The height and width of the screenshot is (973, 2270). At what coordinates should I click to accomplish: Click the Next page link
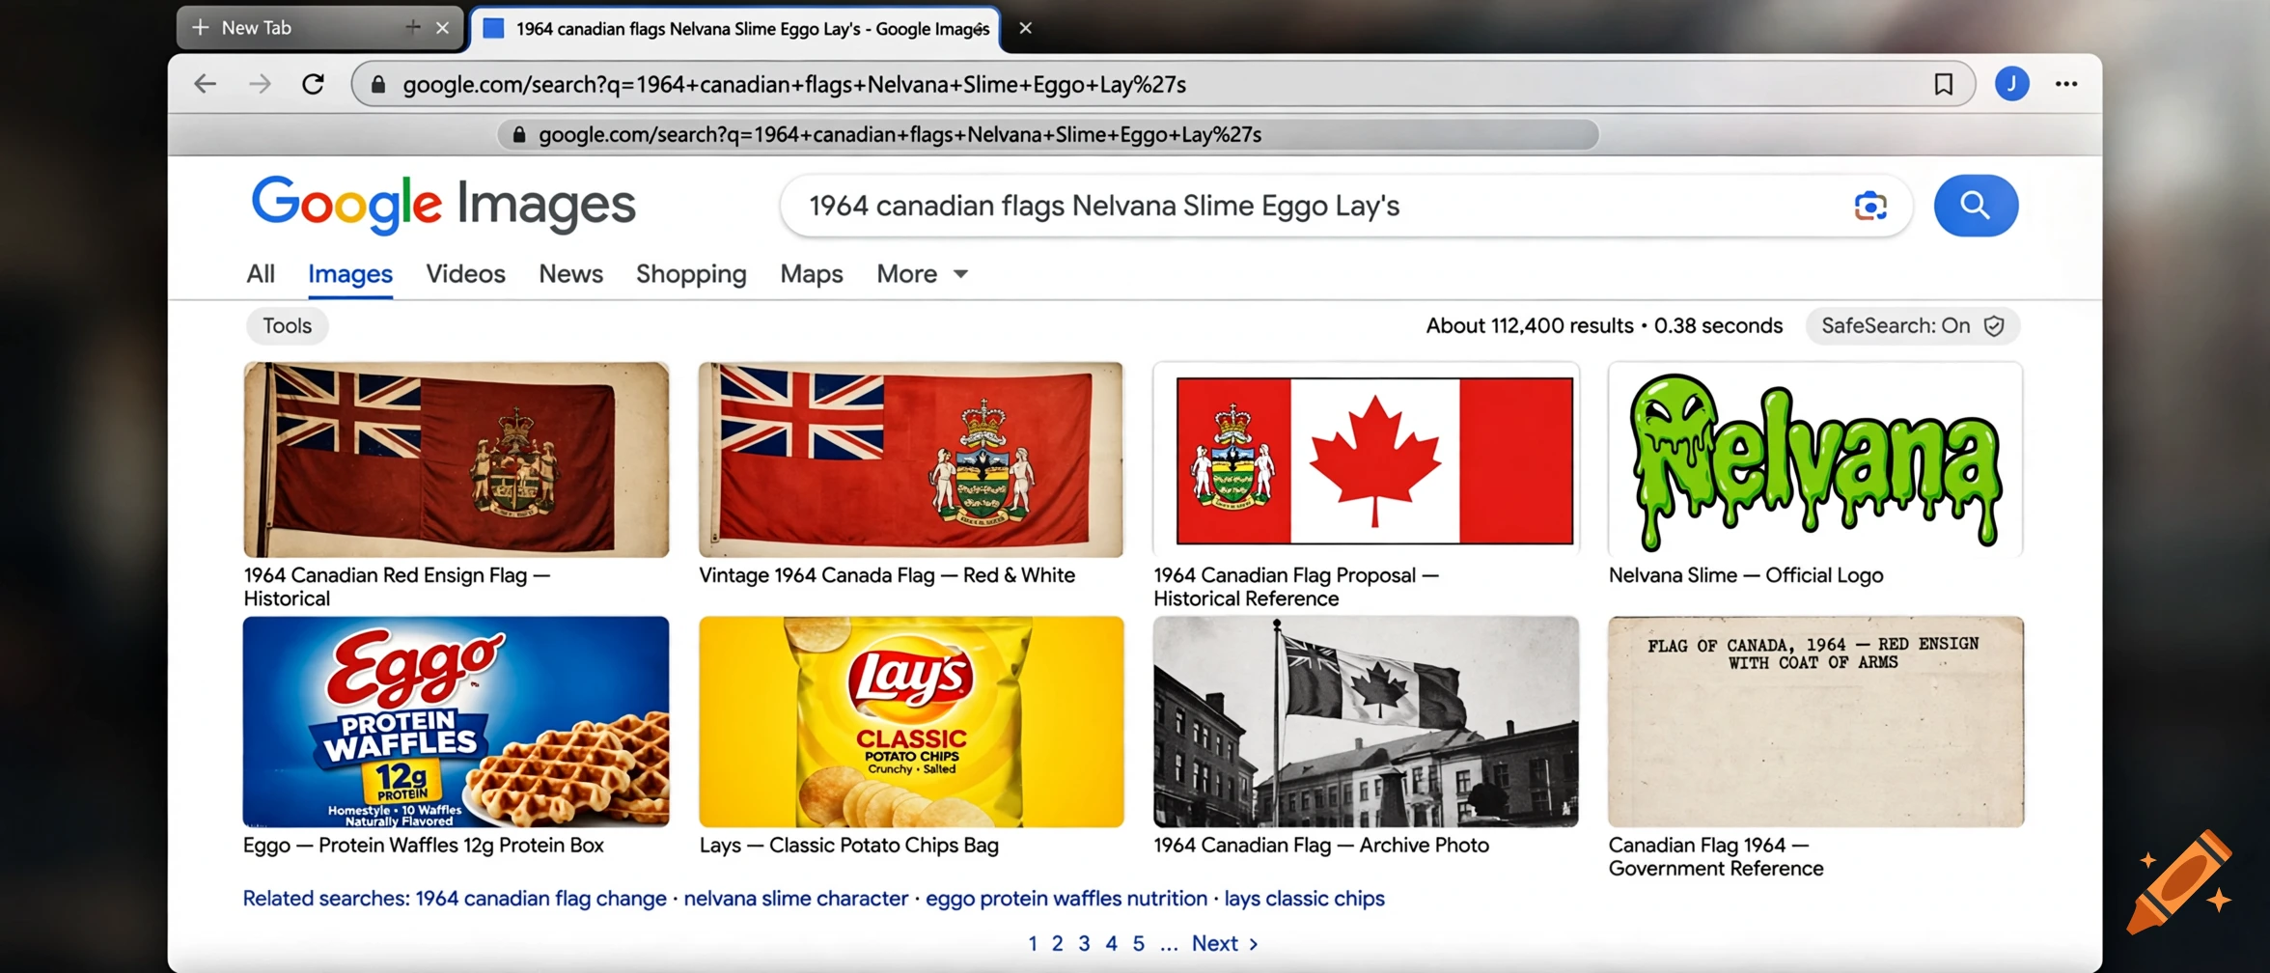click(1225, 943)
